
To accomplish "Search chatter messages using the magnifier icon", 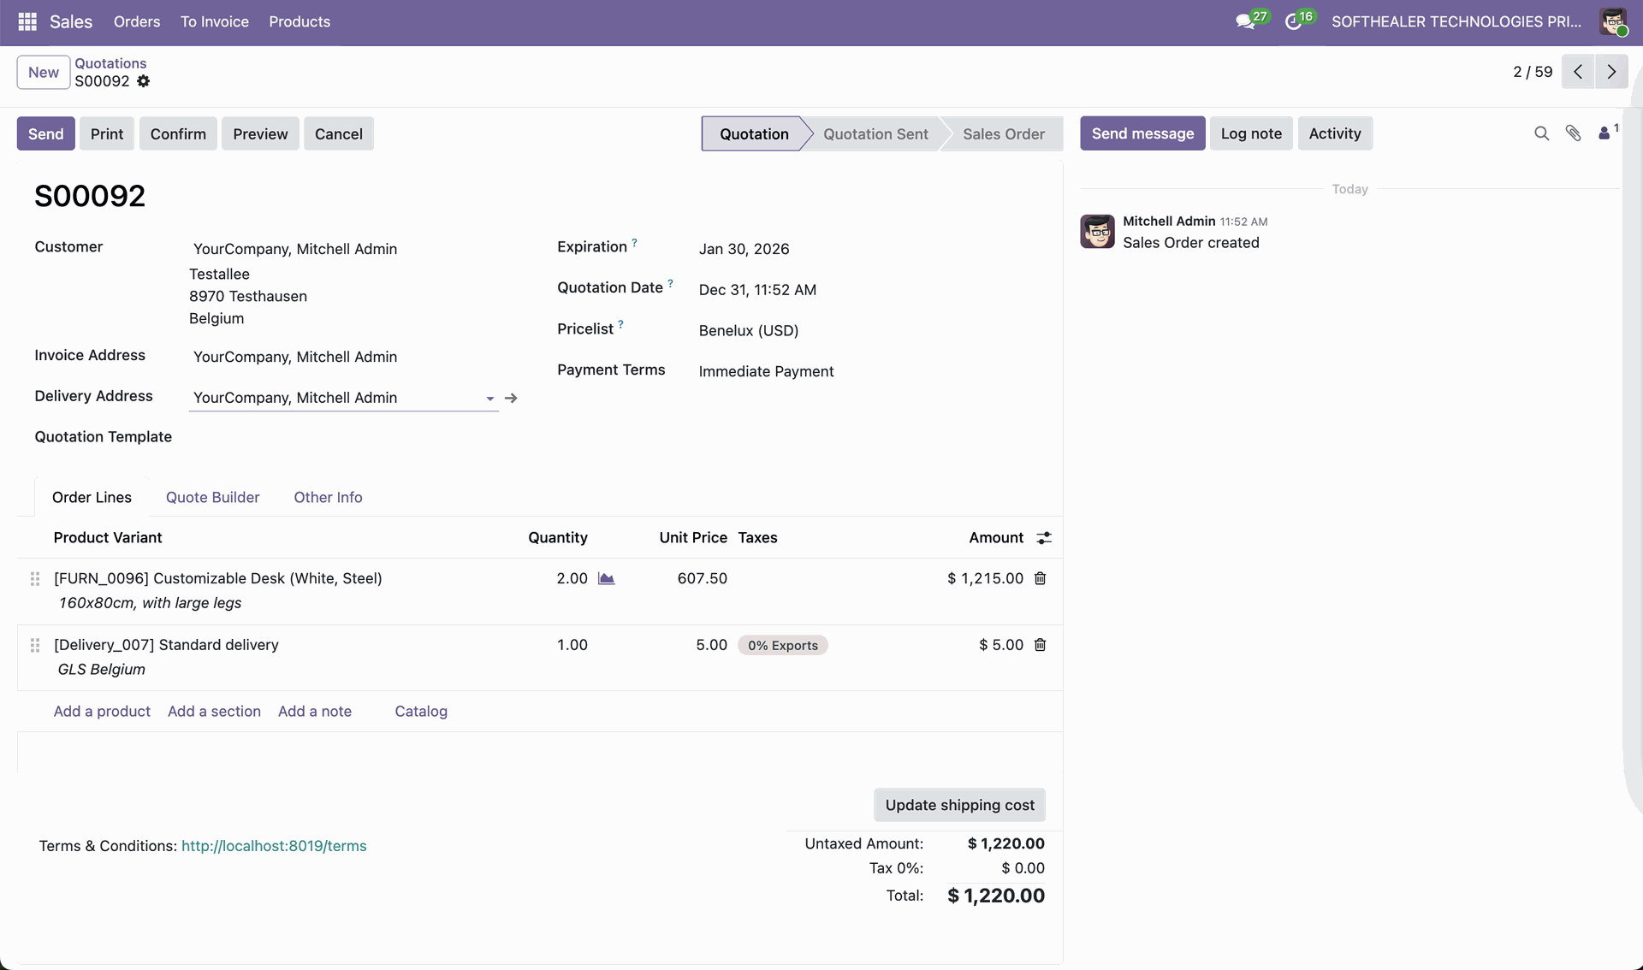I will [1541, 133].
